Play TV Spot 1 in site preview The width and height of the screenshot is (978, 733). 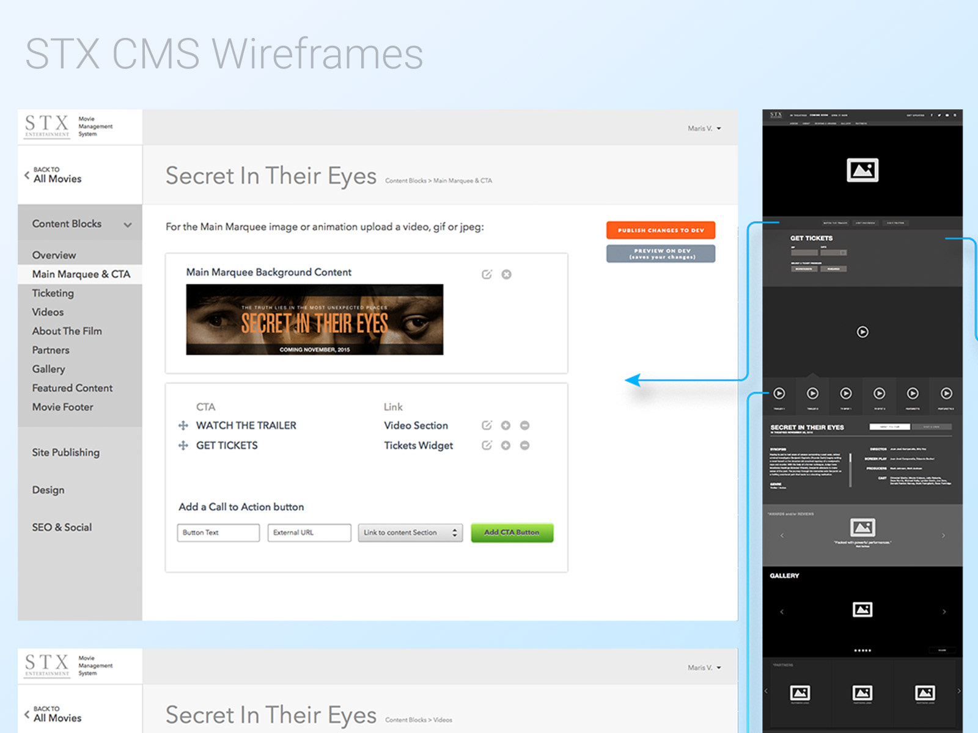coord(846,393)
